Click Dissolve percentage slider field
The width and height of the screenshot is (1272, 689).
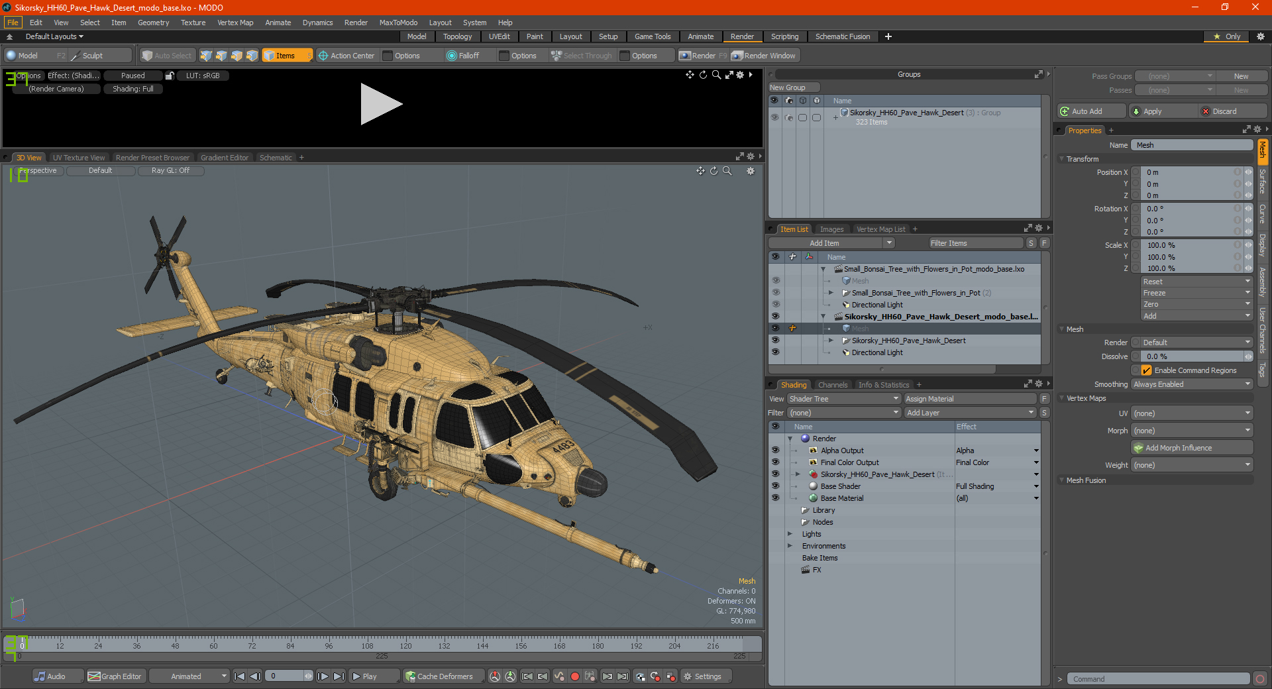[1191, 356]
